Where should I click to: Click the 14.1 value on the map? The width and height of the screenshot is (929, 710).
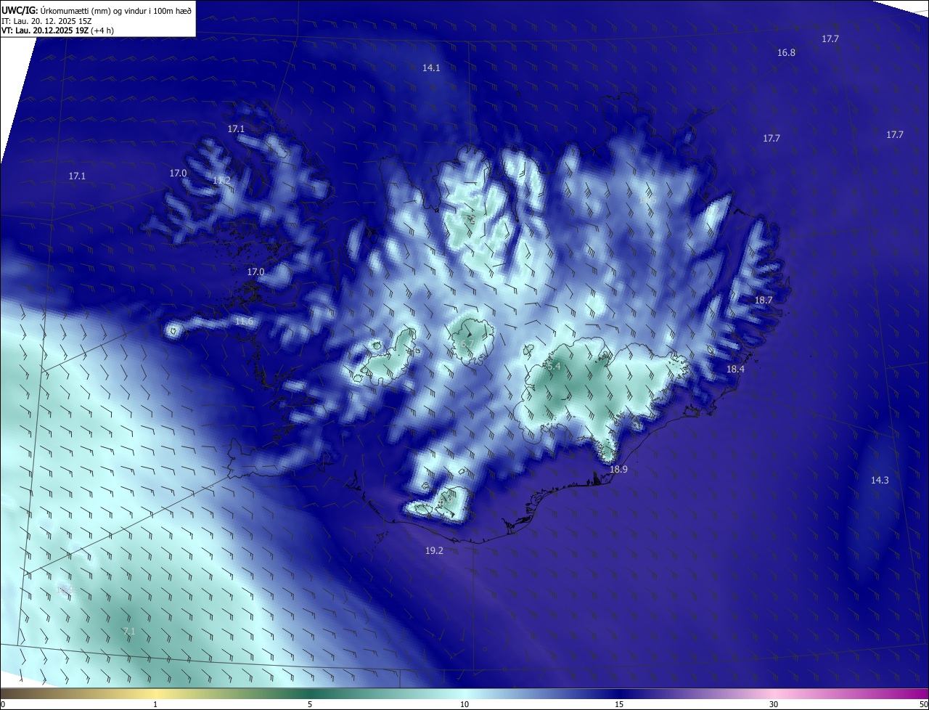(x=431, y=68)
